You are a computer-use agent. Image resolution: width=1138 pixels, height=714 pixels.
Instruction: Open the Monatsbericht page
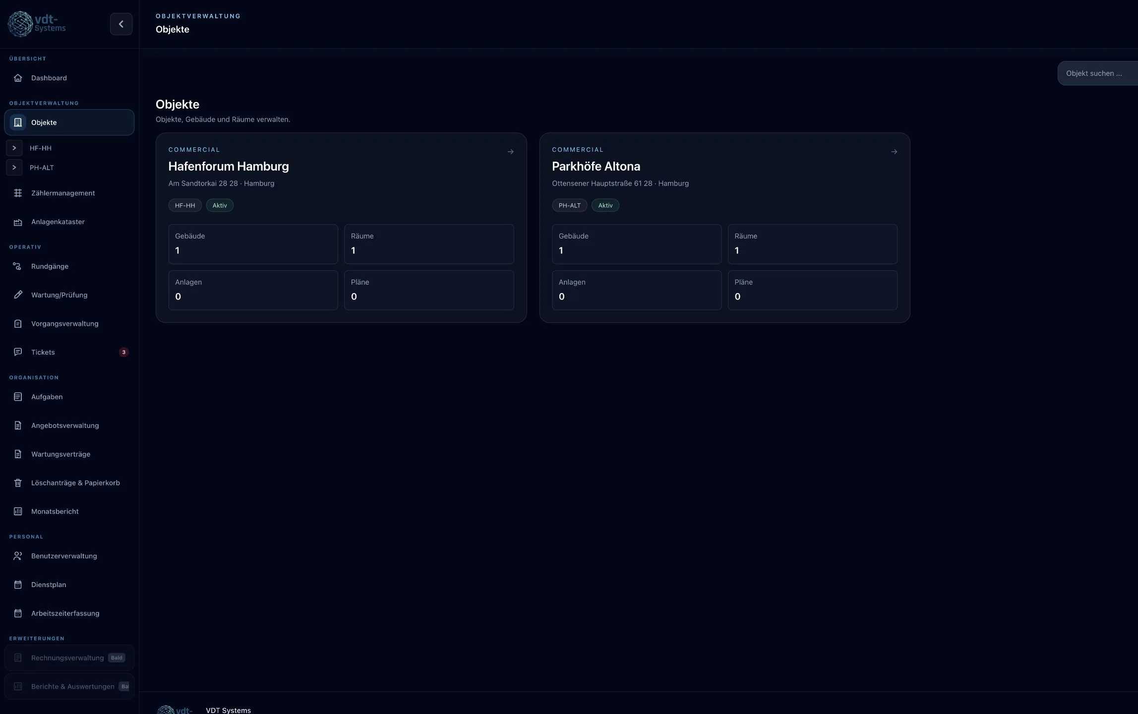coord(69,511)
